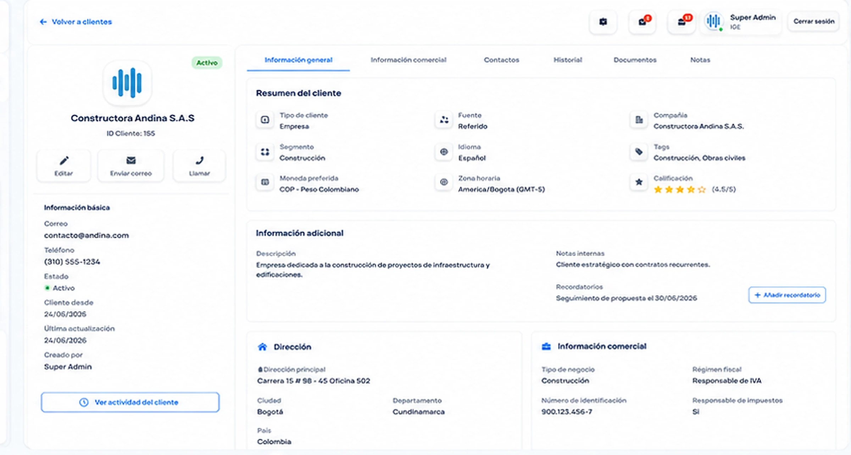
Task: Click the envelope icon for Enviar correo
Action: tap(131, 161)
